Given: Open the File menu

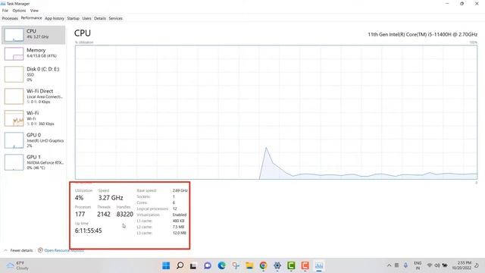Looking at the screenshot, I should click(x=5, y=11).
